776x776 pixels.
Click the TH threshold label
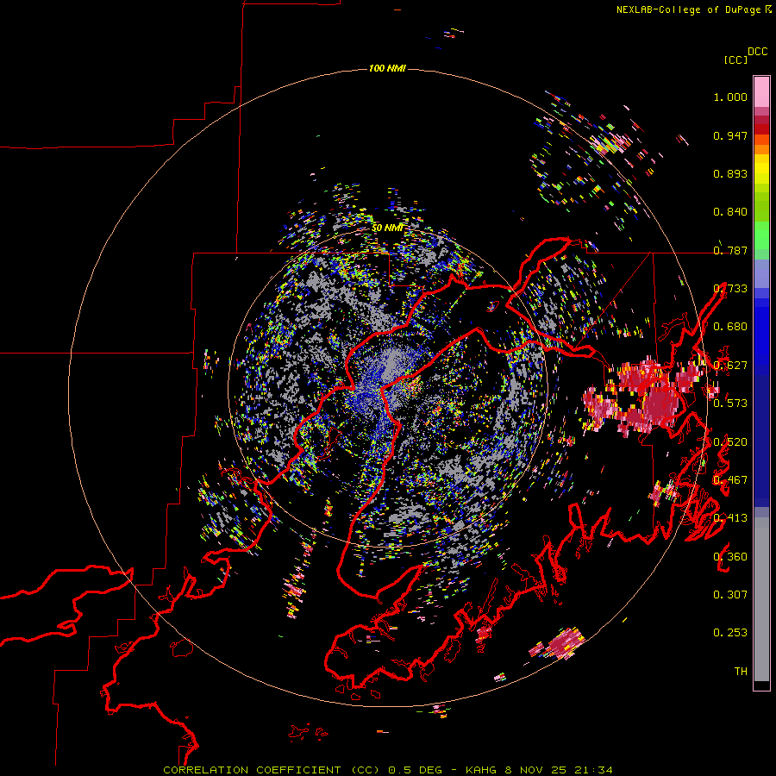click(x=741, y=672)
